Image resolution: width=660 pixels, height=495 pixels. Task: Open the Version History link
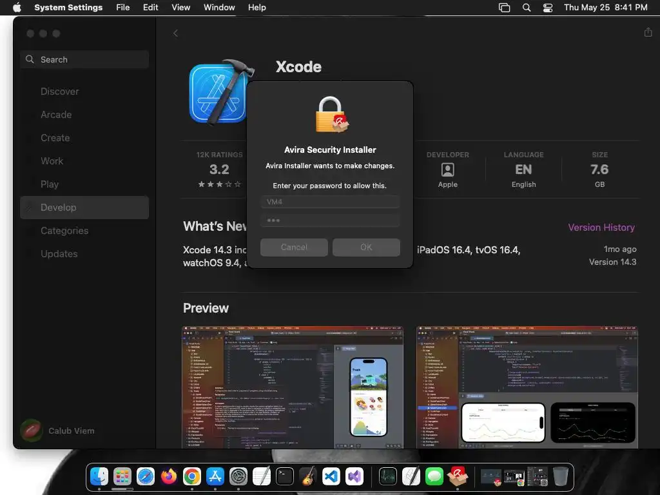pos(601,228)
